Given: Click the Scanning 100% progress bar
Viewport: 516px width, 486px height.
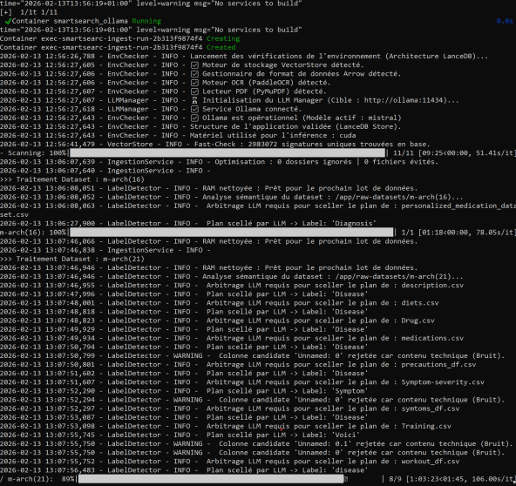Looking at the screenshot, I should pos(227,153).
